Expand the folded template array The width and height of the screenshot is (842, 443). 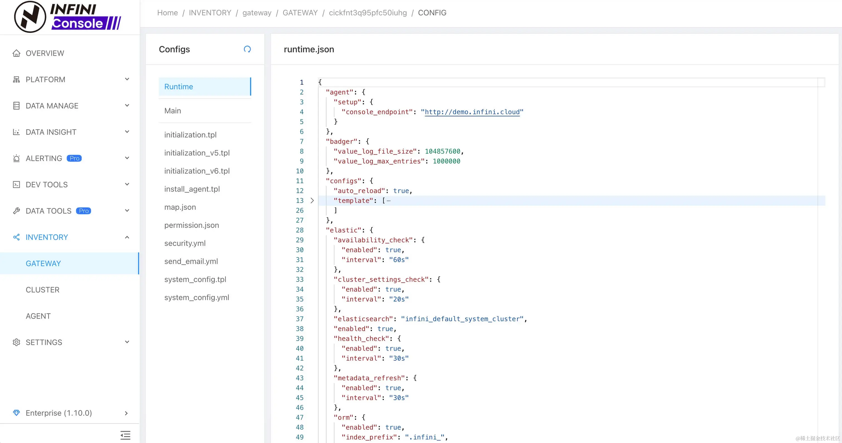coord(312,201)
